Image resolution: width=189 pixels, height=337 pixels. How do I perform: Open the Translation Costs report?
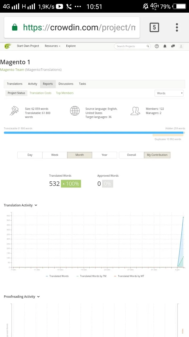pyautogui.click(x=40, y=93)
